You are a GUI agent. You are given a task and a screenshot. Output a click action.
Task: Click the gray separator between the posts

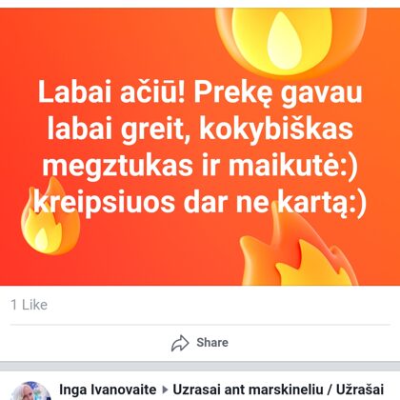click(x=200, y=366)
